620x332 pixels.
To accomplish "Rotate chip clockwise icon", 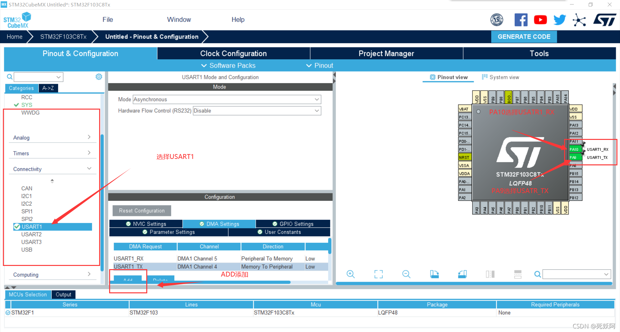I will point(434,274).
